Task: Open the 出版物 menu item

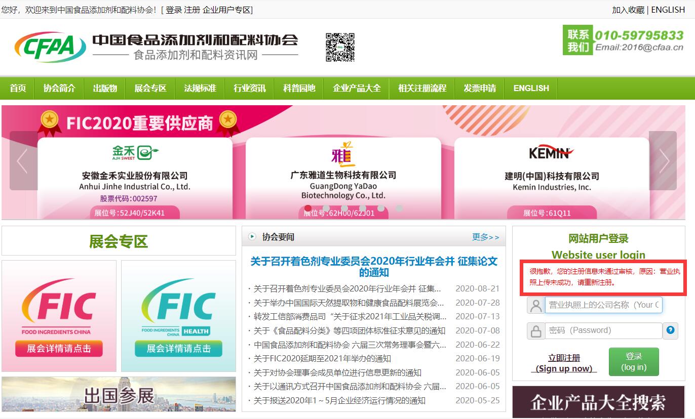Action: [105, 88]
